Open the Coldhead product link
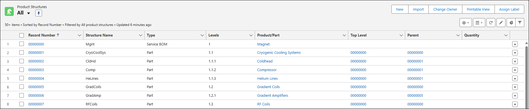The width and height of the screenshot is (529, 109). coord(265,61)
